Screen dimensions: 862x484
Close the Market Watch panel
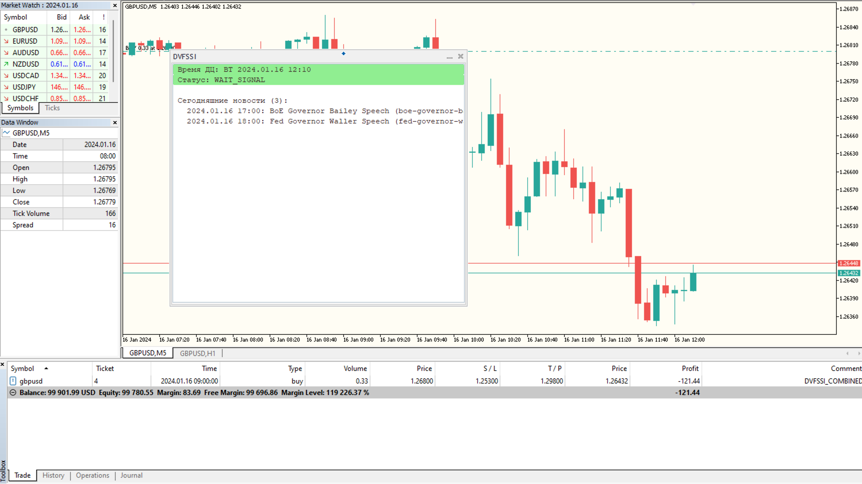(115, 5)
